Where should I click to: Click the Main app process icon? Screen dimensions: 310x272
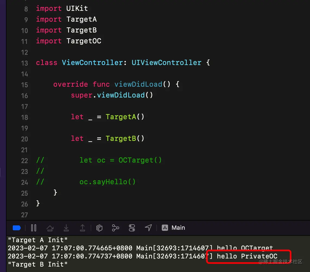click(x=165, y=228)
